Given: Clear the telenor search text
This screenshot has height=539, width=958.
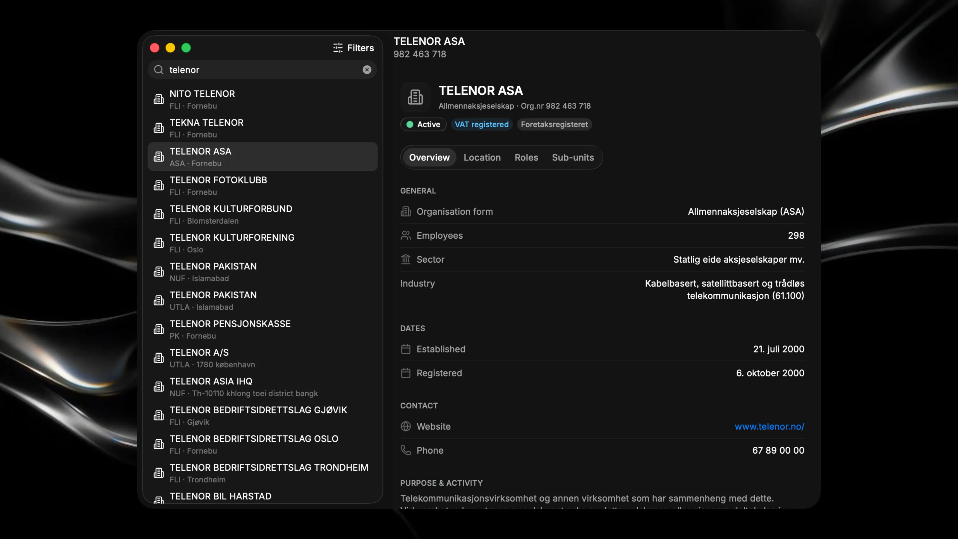Looking at the screenshot, I should 367,70.
